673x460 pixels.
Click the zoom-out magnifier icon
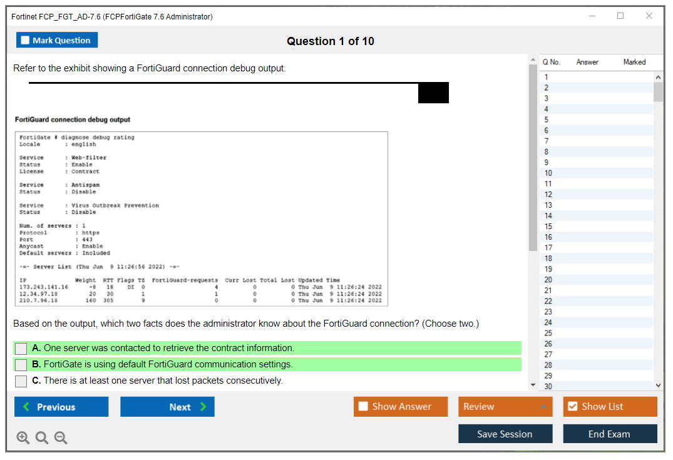click(60, 437)
